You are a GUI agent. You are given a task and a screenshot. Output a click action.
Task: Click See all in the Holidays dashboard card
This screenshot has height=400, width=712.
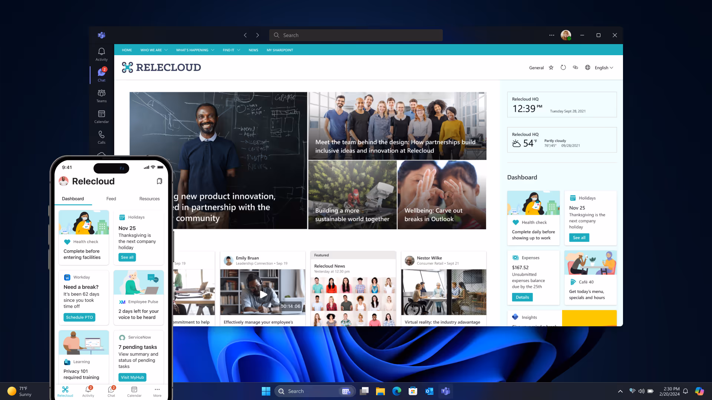578,237
